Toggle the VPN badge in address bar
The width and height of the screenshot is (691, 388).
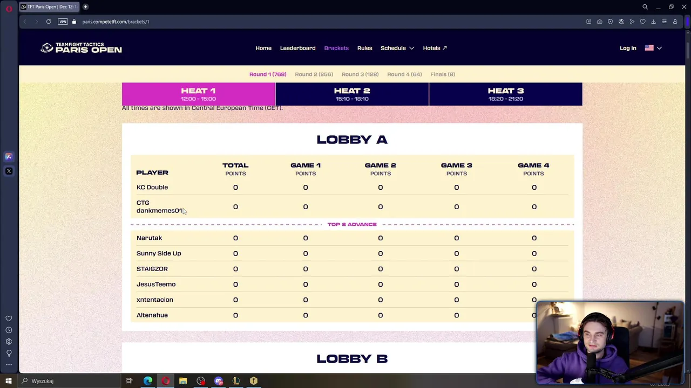(63, 22)
